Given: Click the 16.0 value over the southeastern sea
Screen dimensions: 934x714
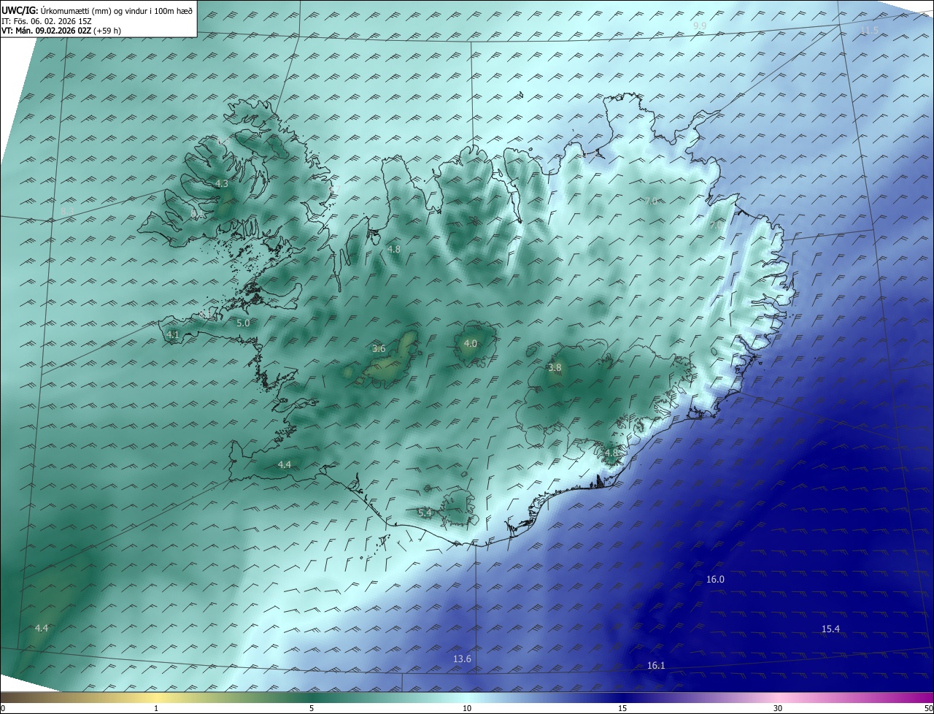Looking at the screenshot, I should pyautogui.click(x=715, y=580).
